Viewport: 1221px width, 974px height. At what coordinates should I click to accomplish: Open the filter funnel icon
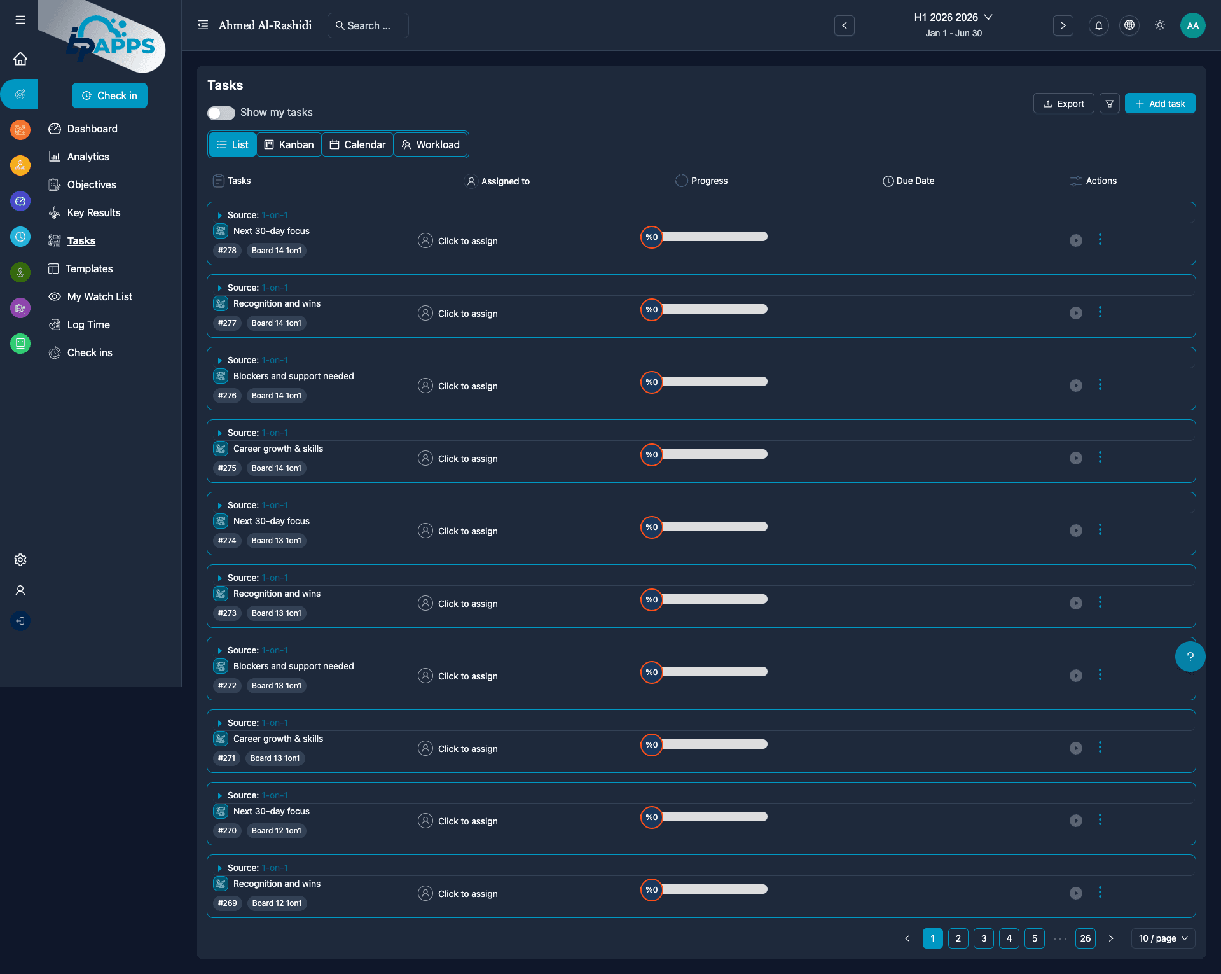click(x=1109, y=104)
